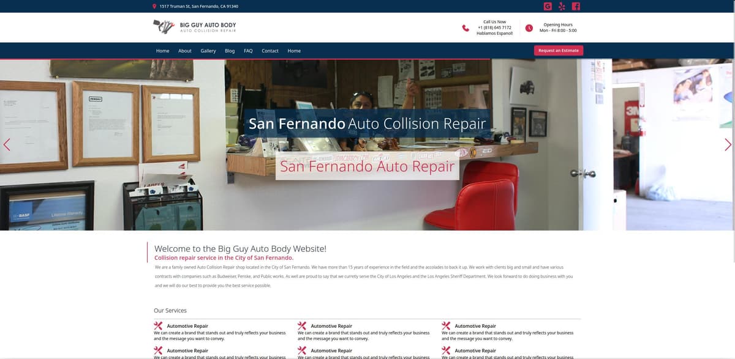This screenshot has height=359, width=735.
Task: Click the Google icon in the top bar
Action: 548,6
